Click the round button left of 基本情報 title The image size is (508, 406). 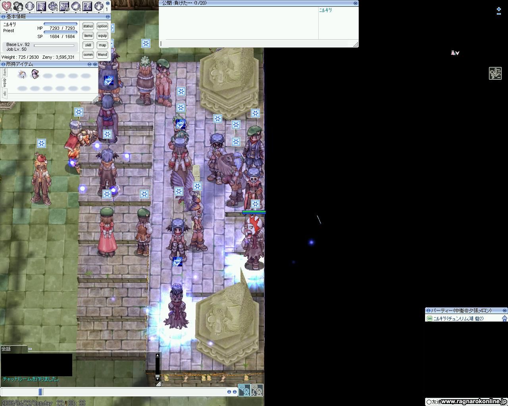click(3, 17)
